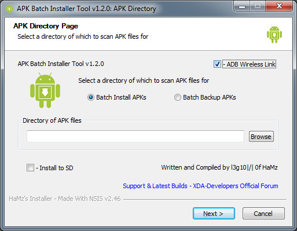Click the Directory of APK files input field
297x231 pixels.
coord(135,136)
